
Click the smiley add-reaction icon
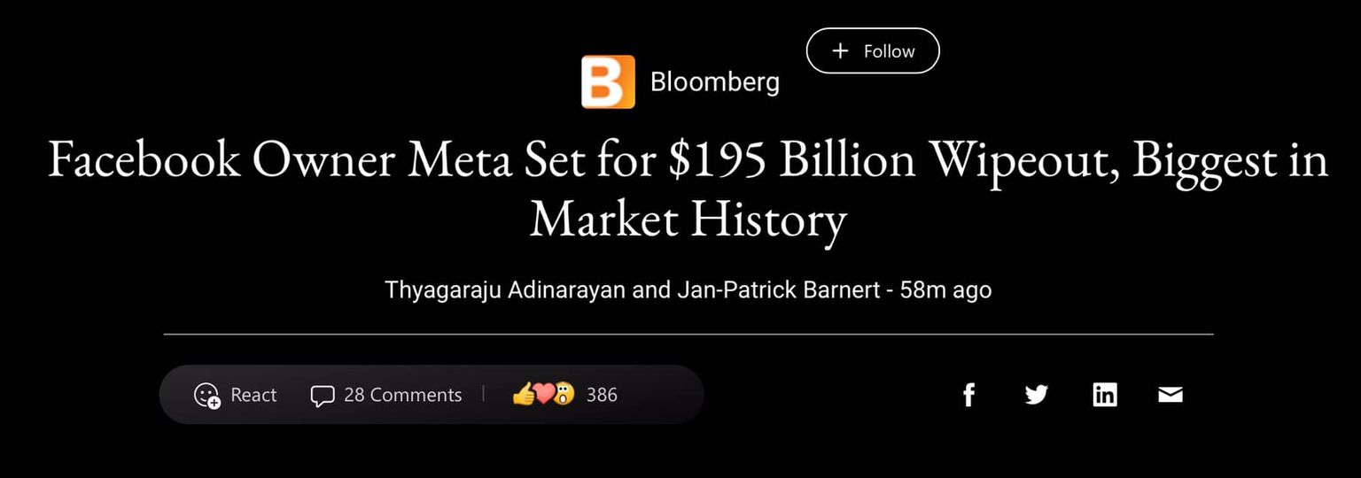point(206,395)
